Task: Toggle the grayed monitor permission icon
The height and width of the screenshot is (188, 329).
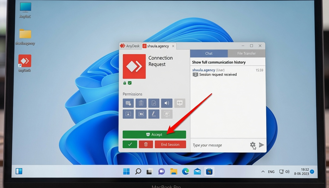Action: coord(167,114)
